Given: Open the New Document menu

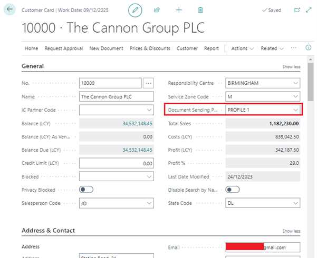Looking at the screenshot, I should 107,48.
